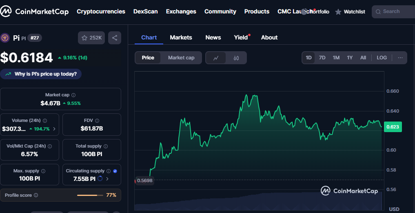Image resolution: width=415 pixels, height=213 pixels.
Task: Click the trending arrow icon beside price question
Action: pos(8,74)
